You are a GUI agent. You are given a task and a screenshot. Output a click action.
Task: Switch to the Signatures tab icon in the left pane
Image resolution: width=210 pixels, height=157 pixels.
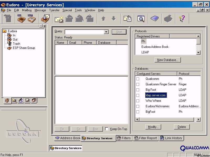click(21, 100)
